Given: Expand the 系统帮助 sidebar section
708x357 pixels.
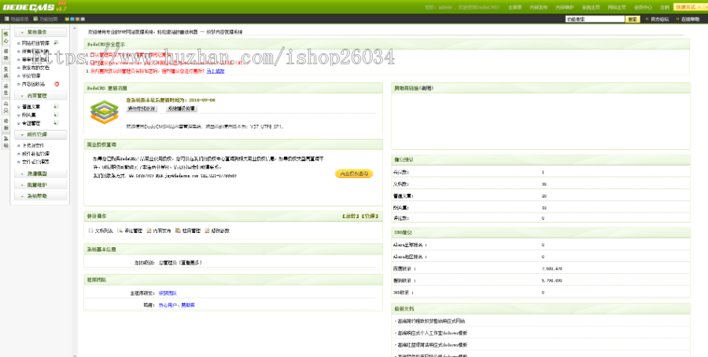Looking at the screenshot, I should pyautogui.click(x=40, y=196).
